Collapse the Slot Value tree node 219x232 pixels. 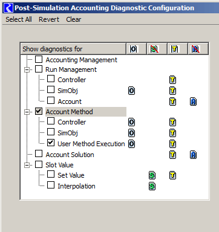[27, 166]
